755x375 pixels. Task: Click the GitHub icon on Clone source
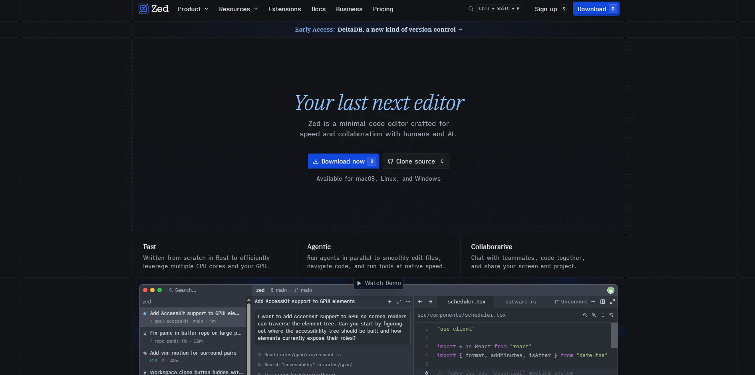390,162
